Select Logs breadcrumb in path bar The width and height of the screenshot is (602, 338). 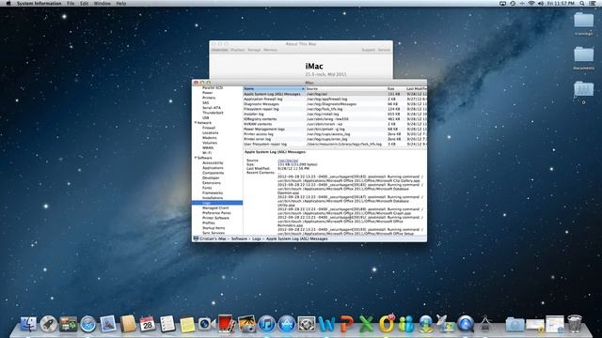coord(257,238)
